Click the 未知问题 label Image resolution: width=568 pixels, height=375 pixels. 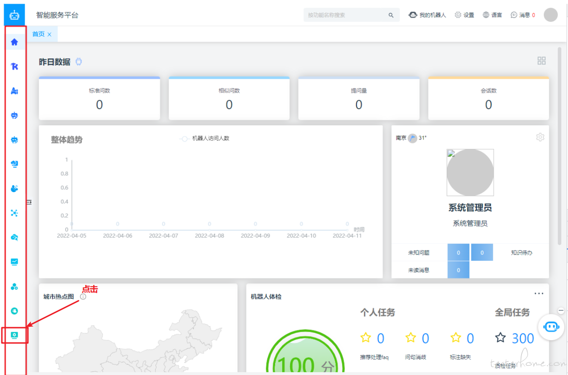click(x=419, y=253)
